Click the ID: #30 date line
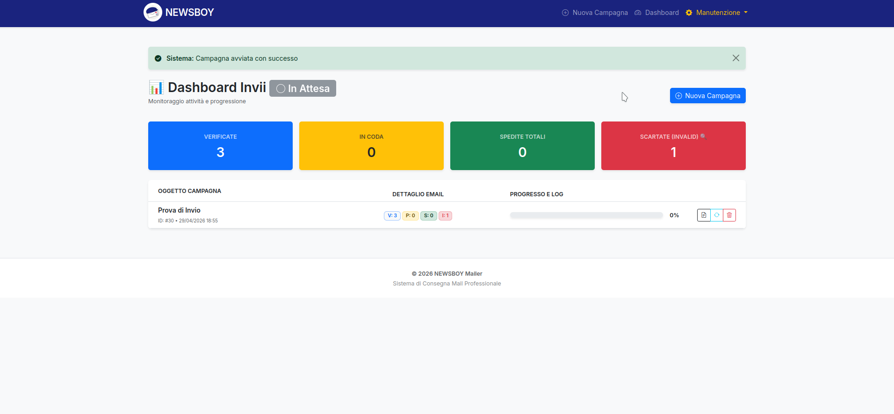The height and width of the screenshot is (414, 894). [188, 221]
